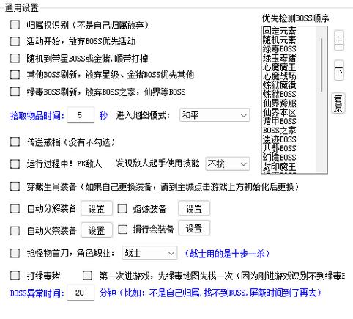Check 随机到带星BOSS或金猪 option
The image size is (353, 319).
coord(15,58)
